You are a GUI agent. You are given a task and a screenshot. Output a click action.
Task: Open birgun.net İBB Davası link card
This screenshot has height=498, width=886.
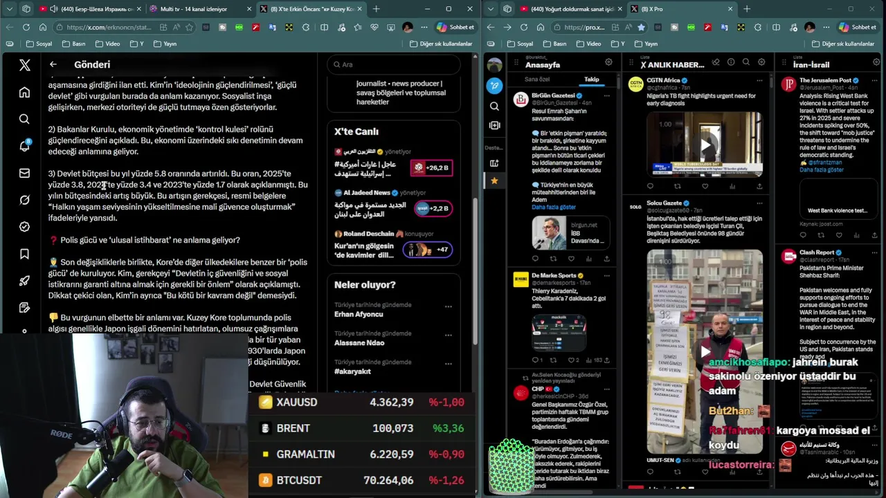(570, 233)
